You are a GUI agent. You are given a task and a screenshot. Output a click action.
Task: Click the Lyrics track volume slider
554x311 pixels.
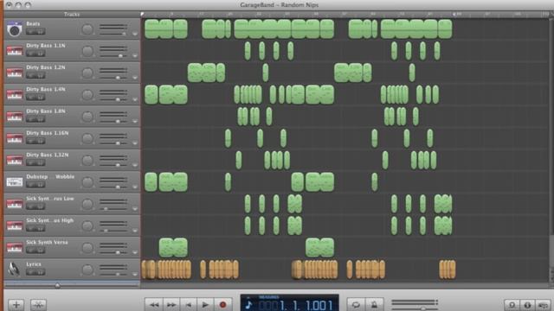click(x=113, y=275)
